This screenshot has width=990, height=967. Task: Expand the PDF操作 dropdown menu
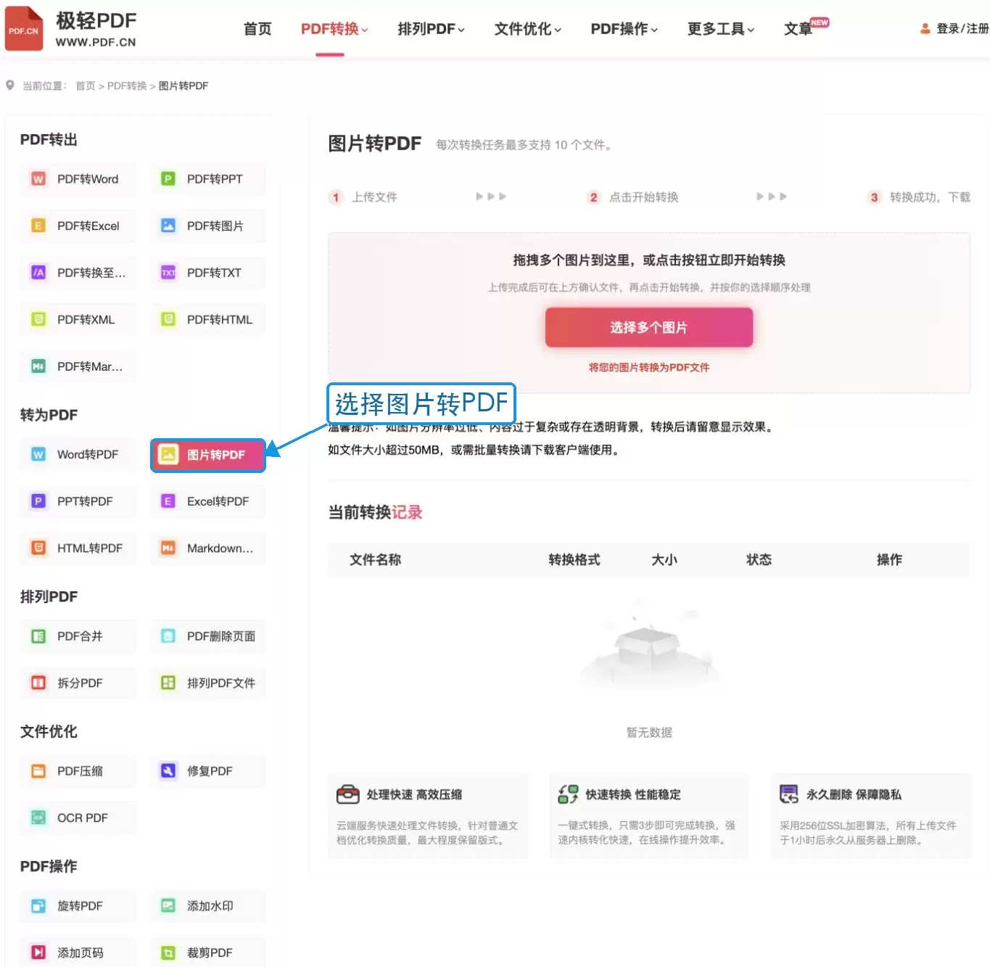click(x=624, y=29)
